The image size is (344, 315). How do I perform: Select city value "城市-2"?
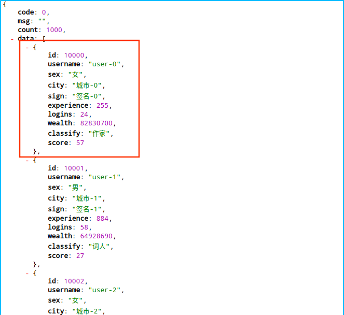[x=87, y=311]
